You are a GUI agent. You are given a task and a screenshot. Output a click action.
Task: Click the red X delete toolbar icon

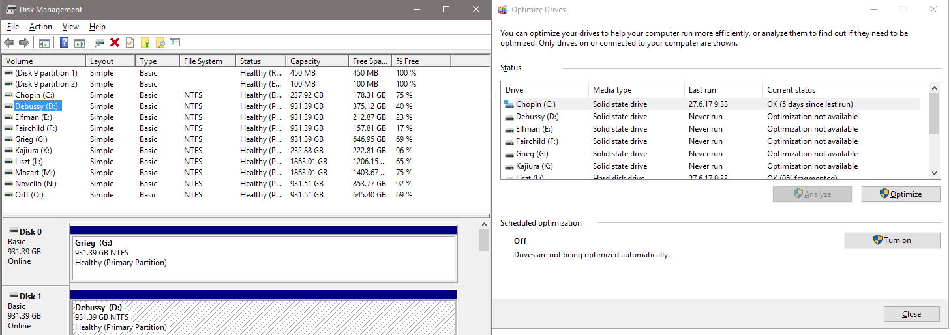(x=115, y=43)
